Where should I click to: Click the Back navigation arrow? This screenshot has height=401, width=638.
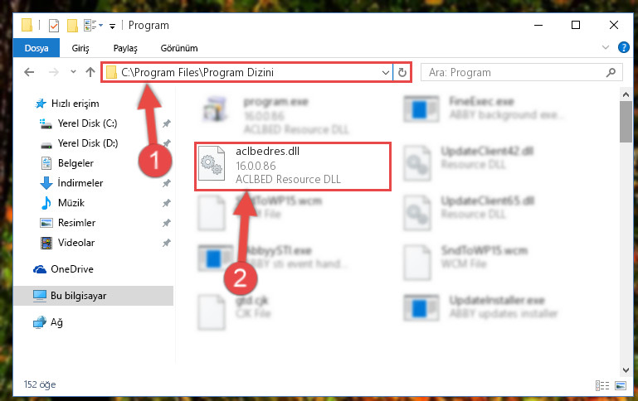[x=29, y=72]
